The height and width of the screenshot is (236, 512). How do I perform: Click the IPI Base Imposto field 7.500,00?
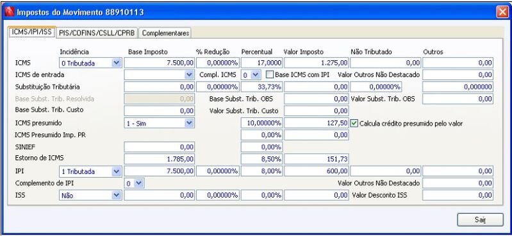(160, 171)
